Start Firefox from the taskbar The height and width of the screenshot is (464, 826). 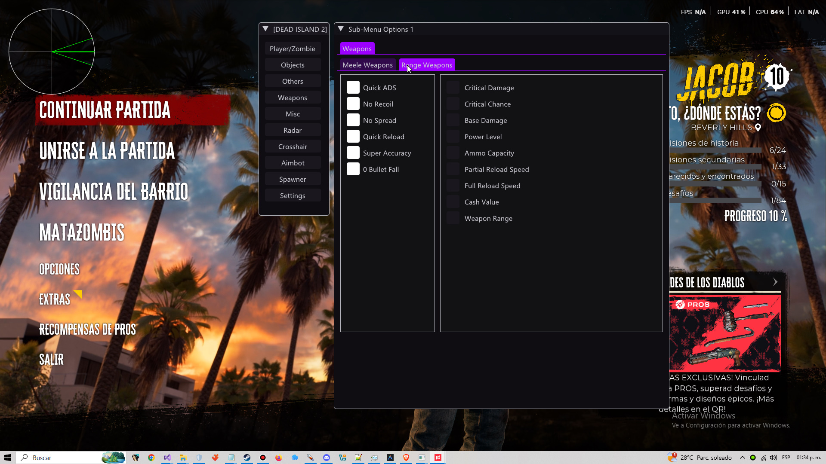coord(279,458)
